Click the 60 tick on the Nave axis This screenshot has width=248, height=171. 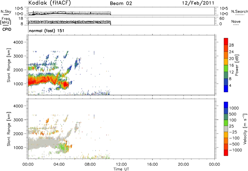pyautogui.click(x=222, y=19)
